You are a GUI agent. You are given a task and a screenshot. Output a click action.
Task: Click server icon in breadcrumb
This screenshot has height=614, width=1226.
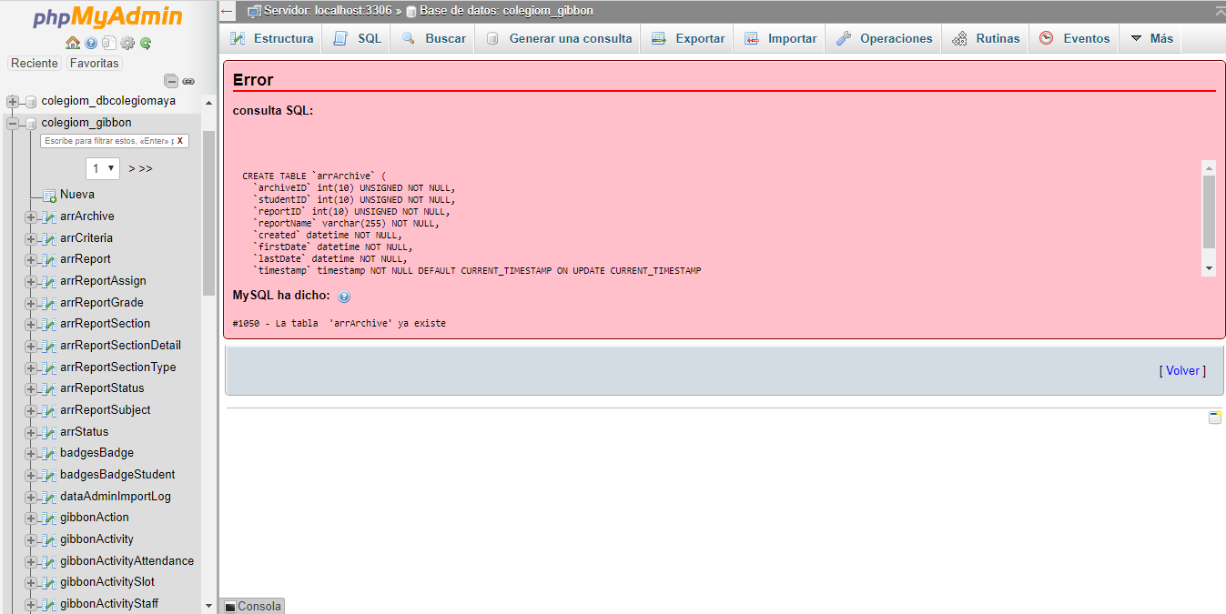[x=254, y=11]
